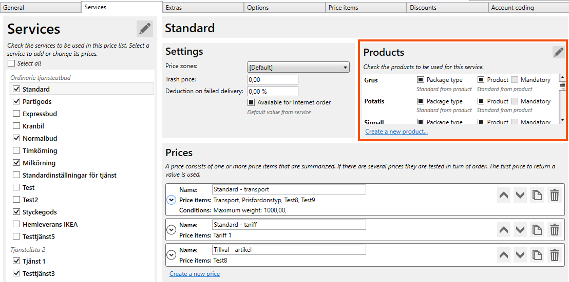Click the pencil edit icon in Products panel

[558, 52]
